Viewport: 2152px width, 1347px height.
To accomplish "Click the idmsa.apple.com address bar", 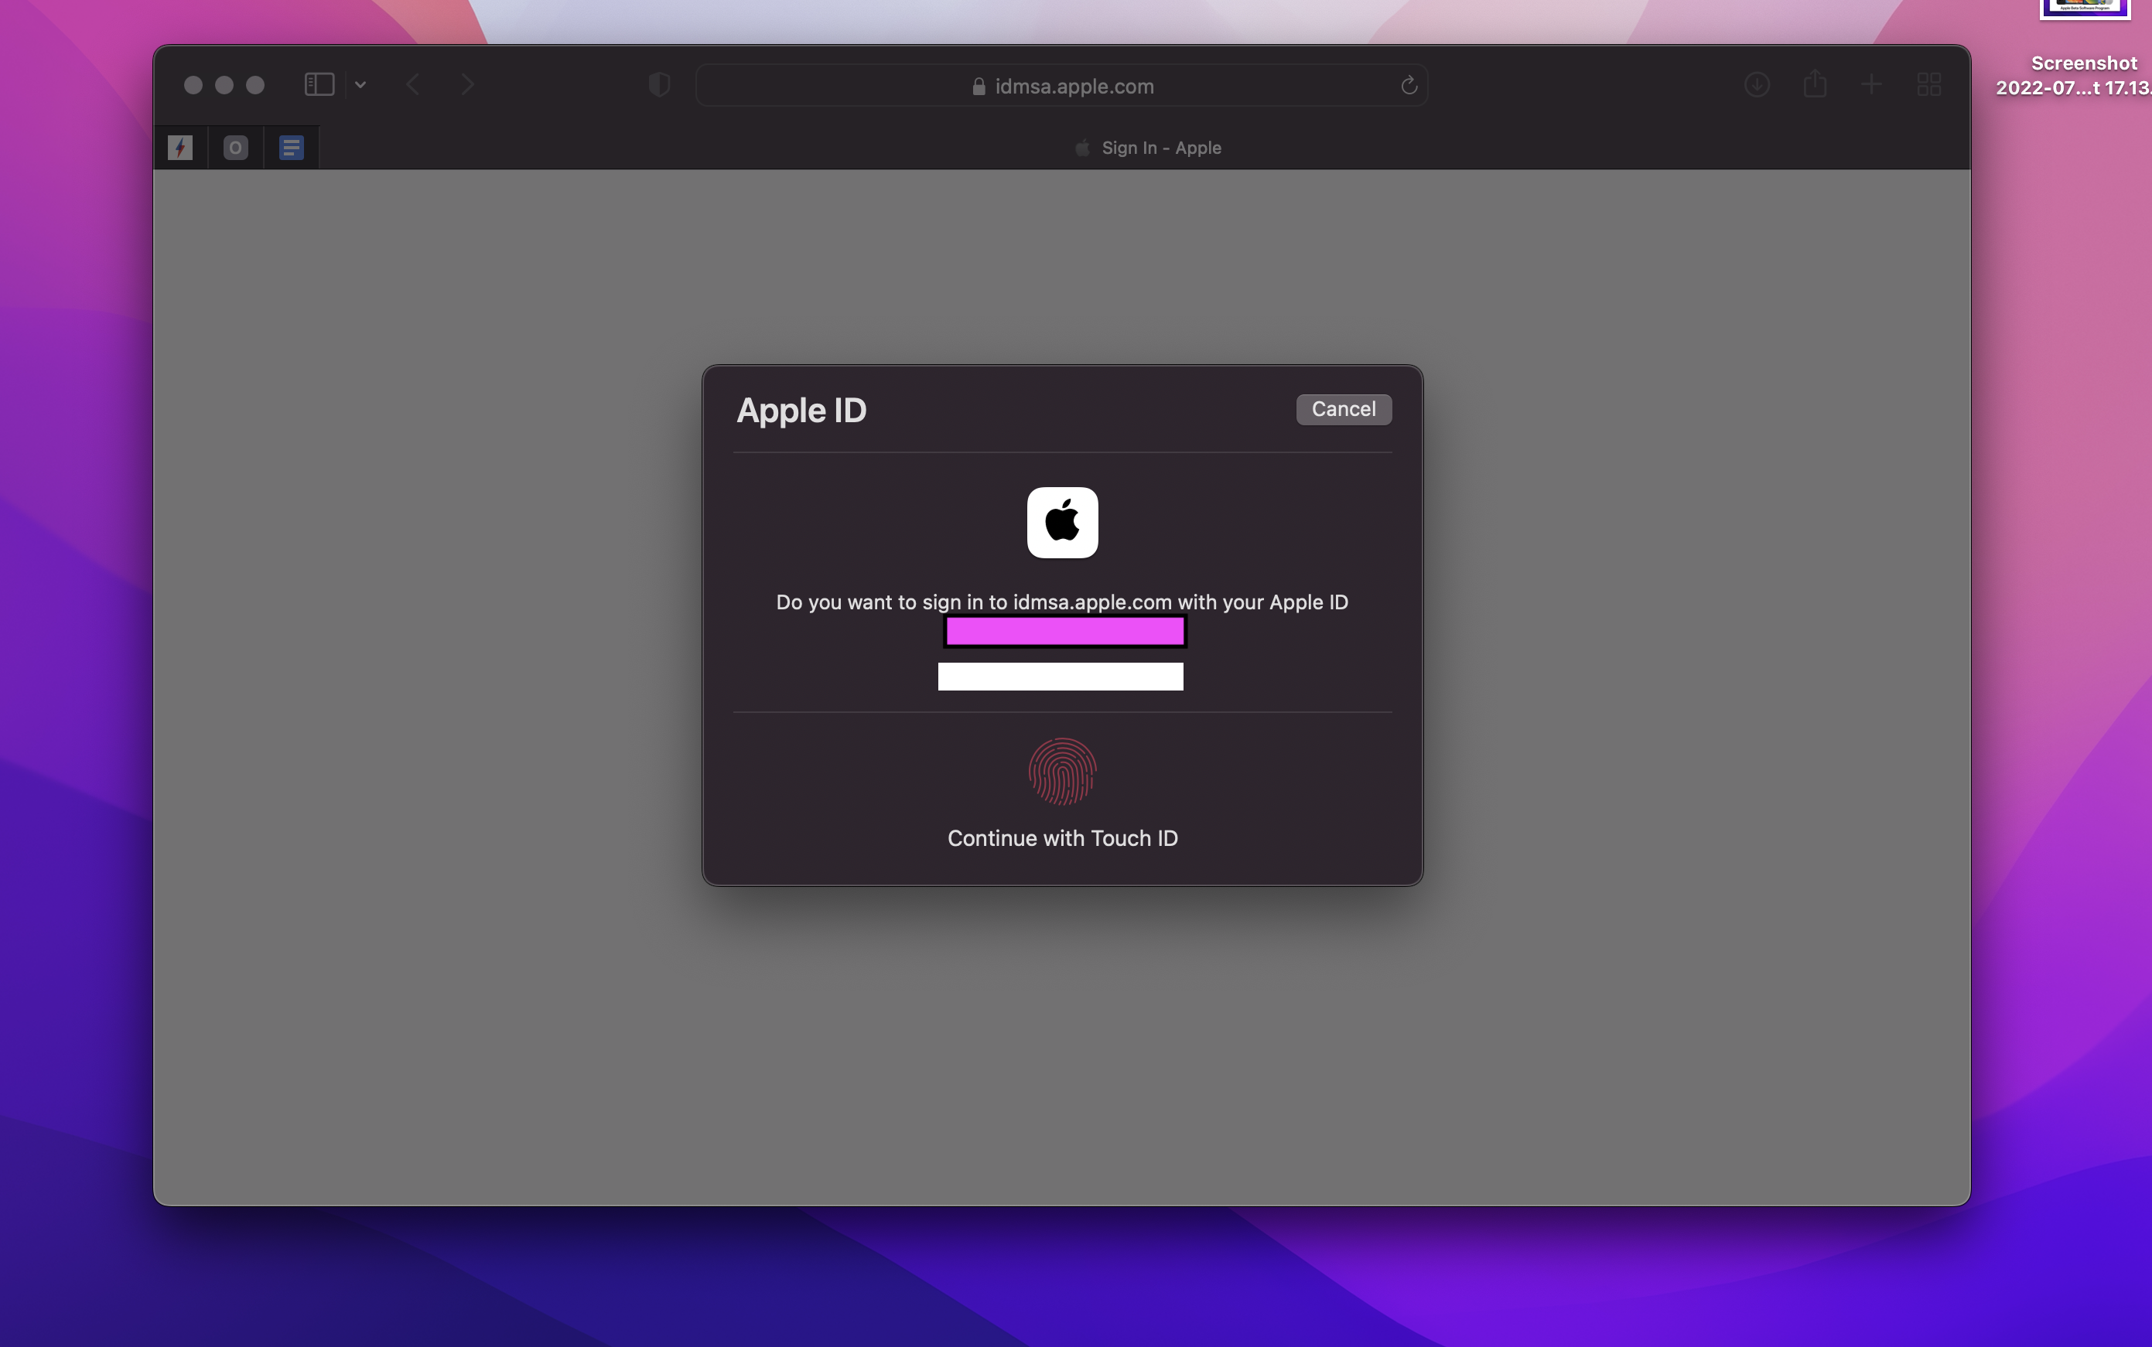I will (x=1061, y=86).
